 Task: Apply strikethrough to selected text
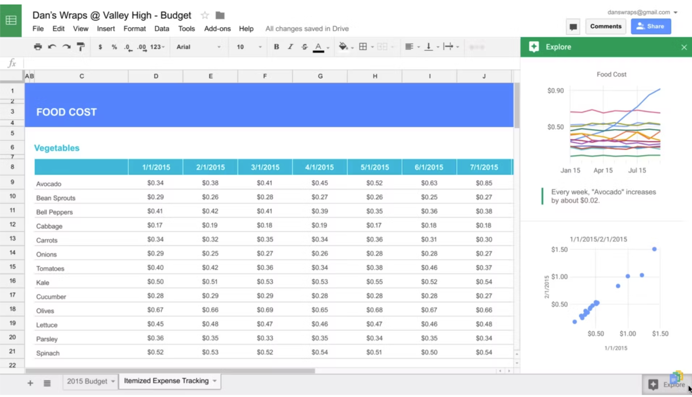(x=304, y=47)
